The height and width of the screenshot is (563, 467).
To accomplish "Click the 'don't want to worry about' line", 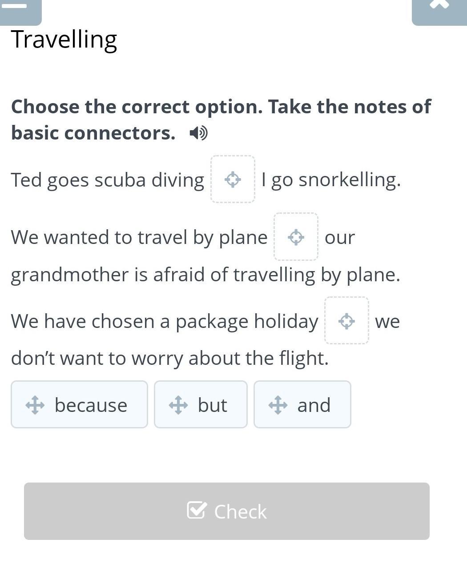I will (x=169, y=358).
